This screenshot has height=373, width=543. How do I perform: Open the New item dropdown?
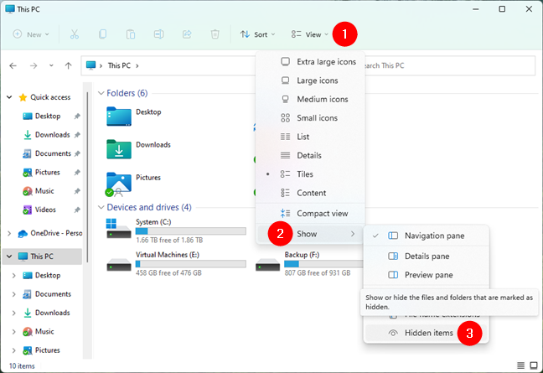tap(31, 34)
